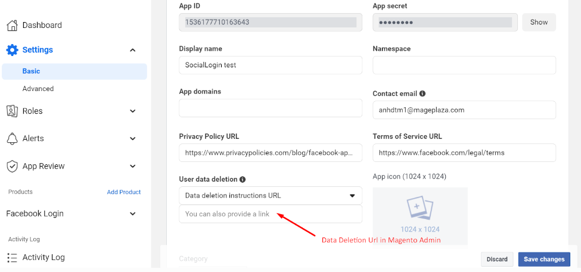Image resolution: width=581 pixels, height=272 pixels.
Task: Click the Dashboard house icon
Action: click(x=12, y=25)
